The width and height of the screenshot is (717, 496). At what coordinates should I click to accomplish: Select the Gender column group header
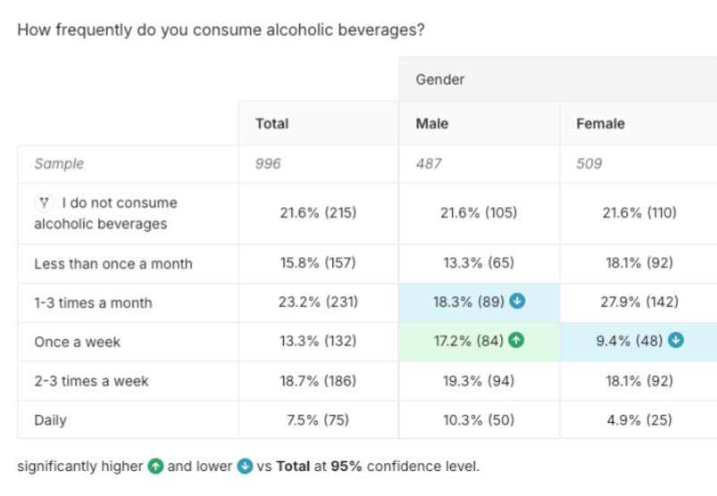point(440,79)
